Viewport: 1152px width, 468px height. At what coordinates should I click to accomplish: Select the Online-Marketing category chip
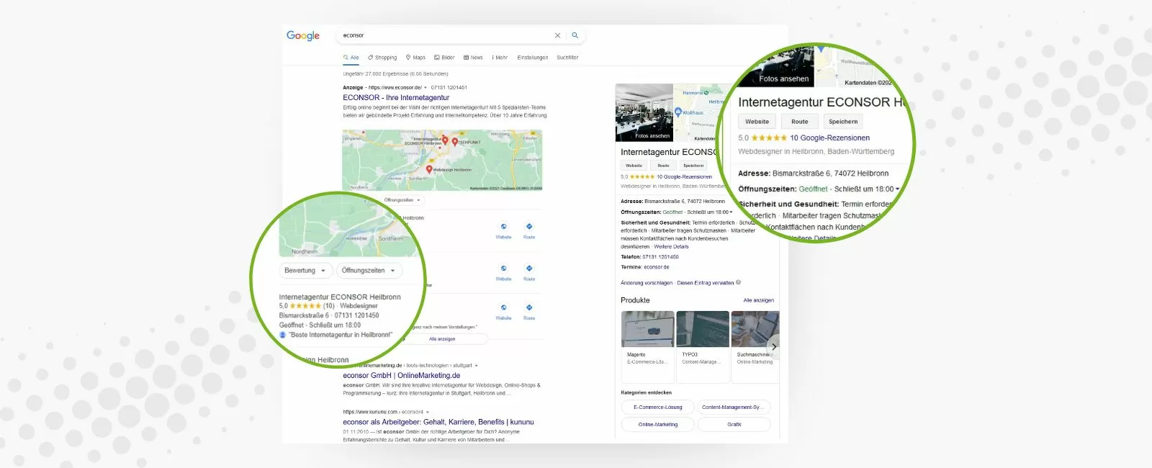point(657,425)
